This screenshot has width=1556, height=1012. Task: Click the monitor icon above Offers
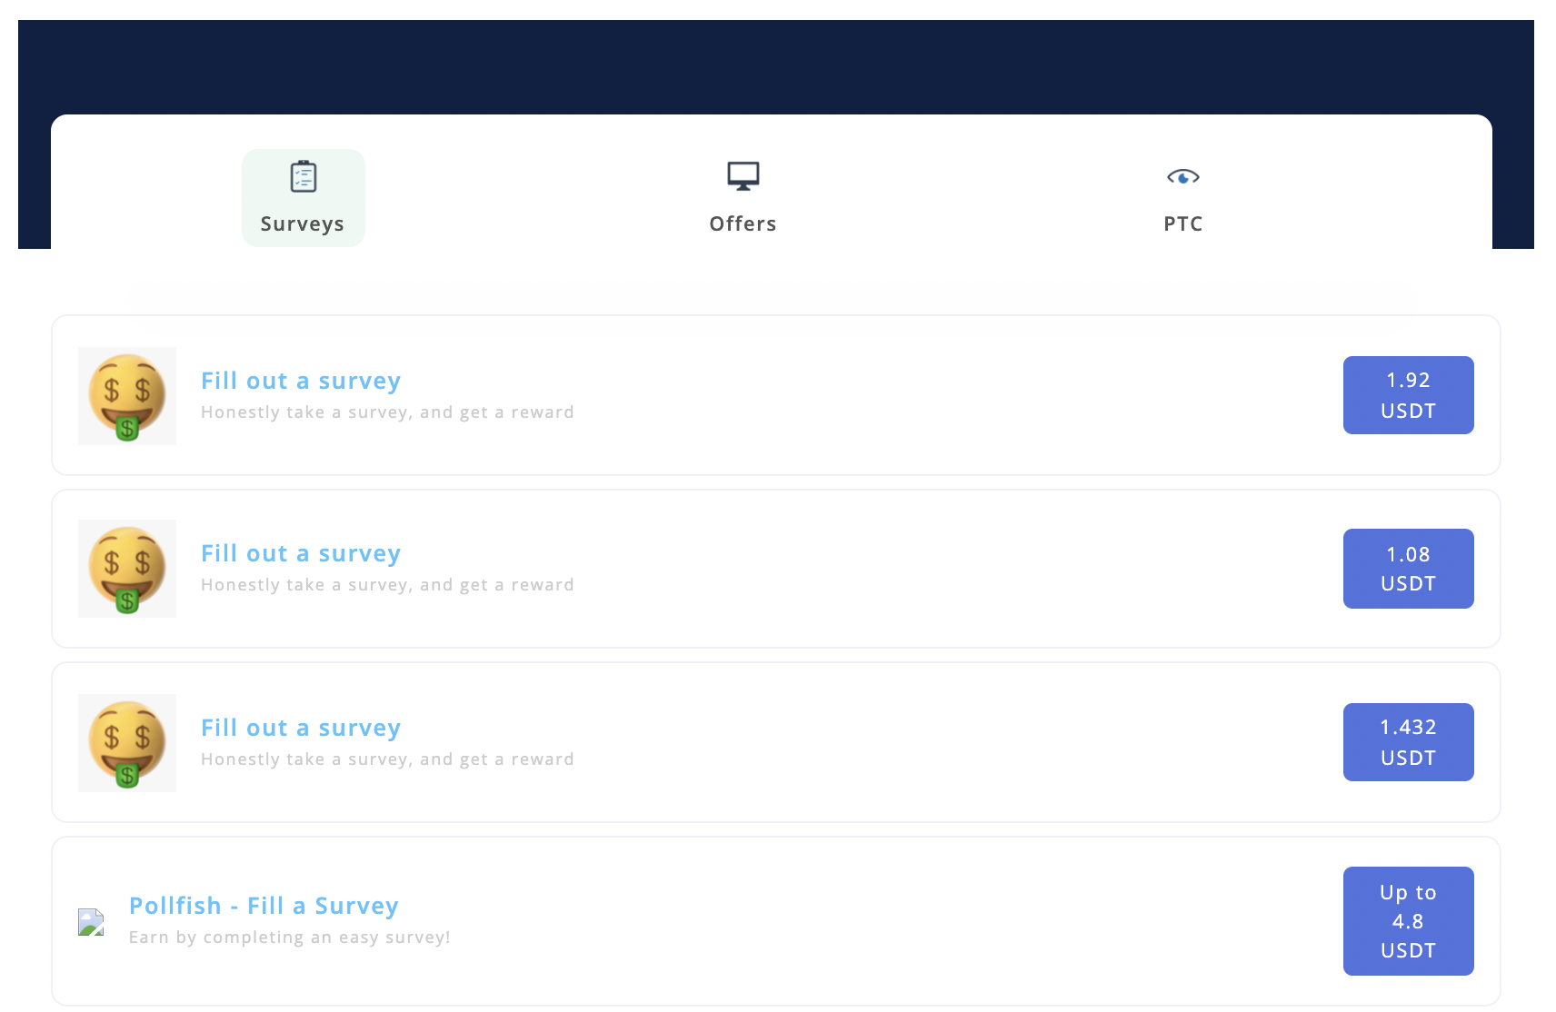point(743,175)
